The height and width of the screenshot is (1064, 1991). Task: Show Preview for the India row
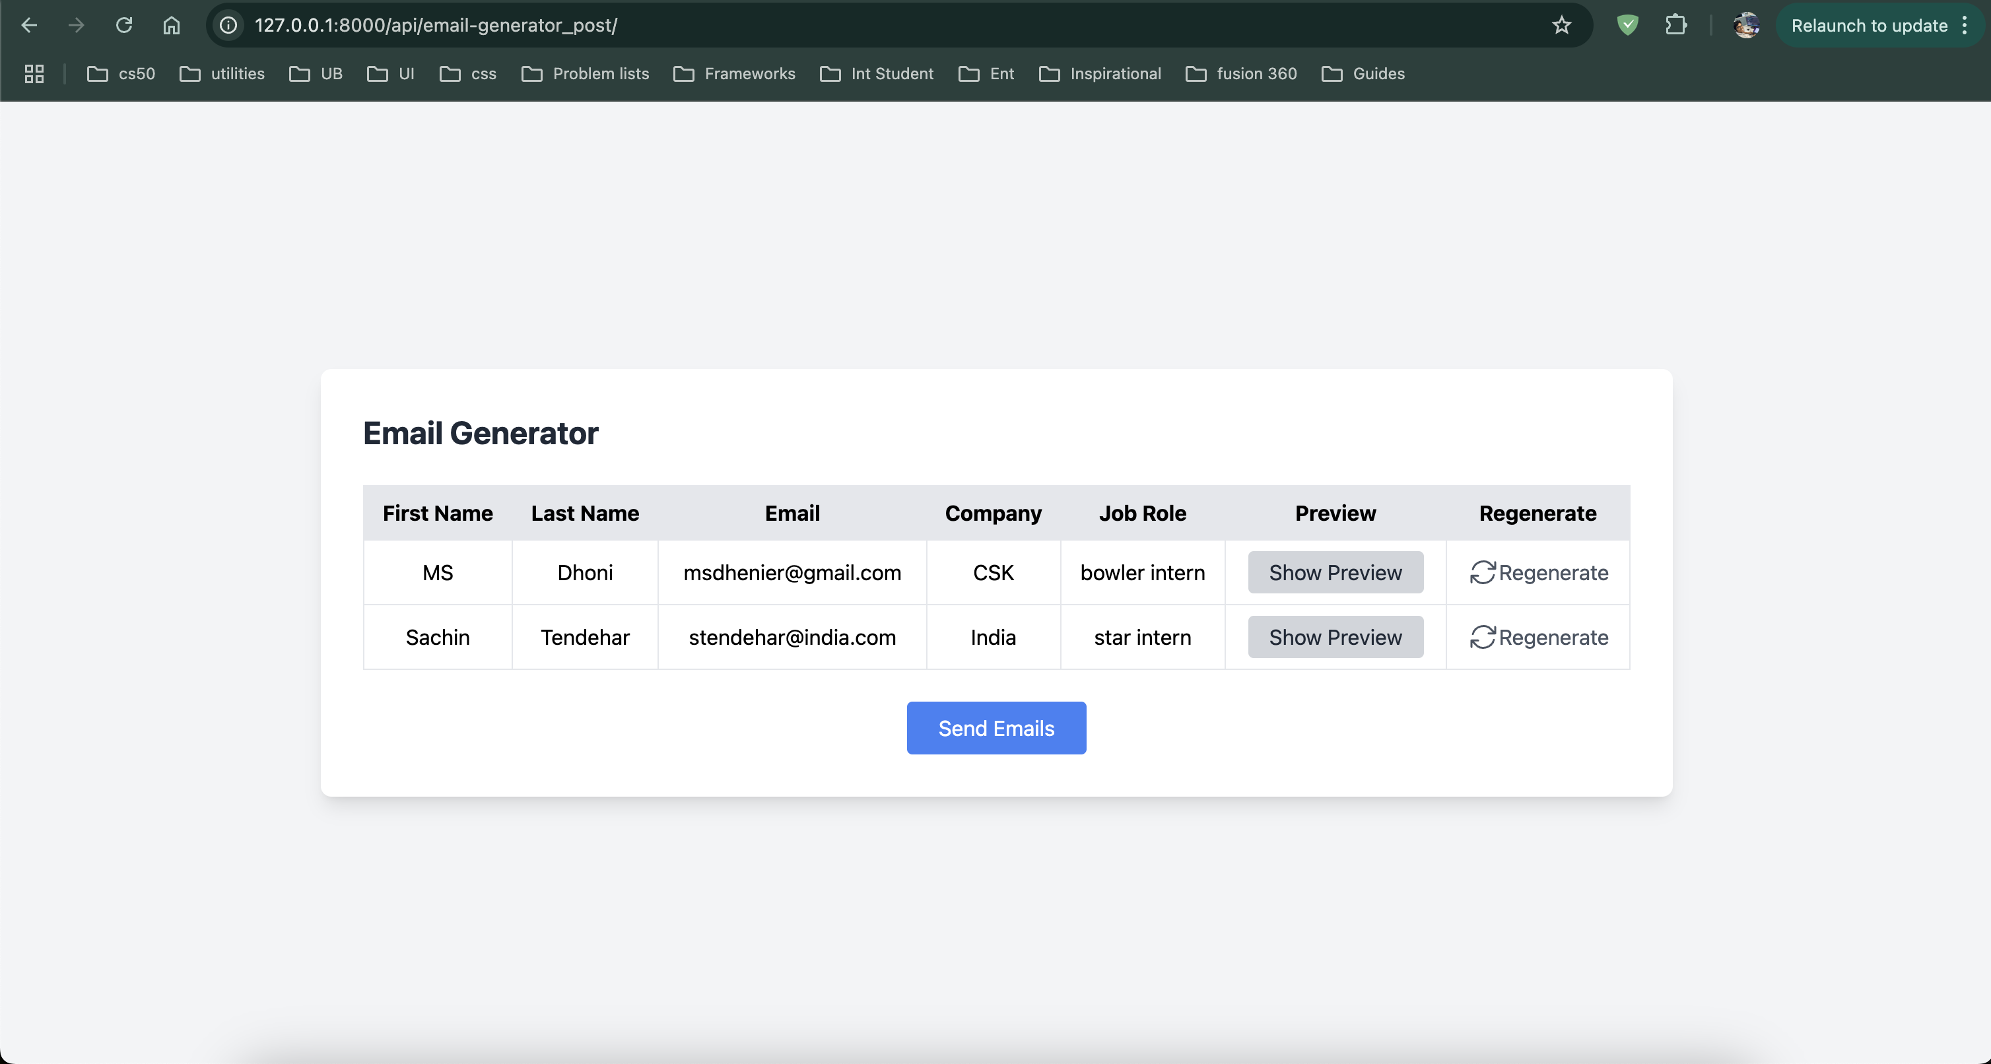pos(1335,638)
